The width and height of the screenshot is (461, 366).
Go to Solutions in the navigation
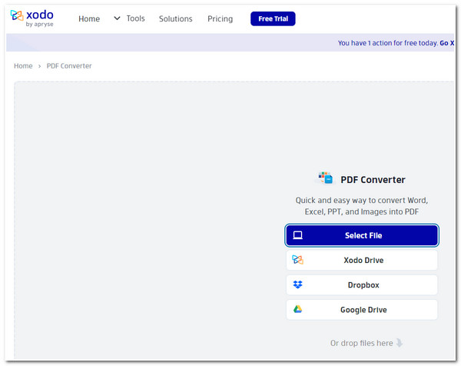point(175,18)
